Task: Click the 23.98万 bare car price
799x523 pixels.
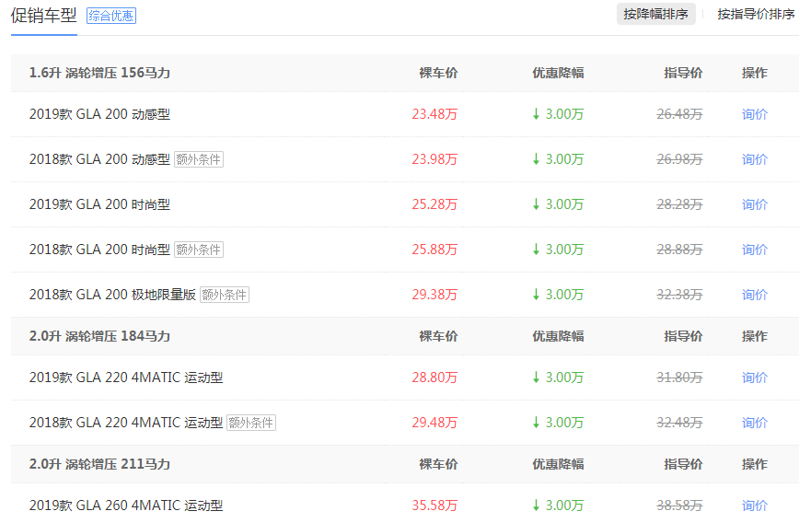Action: click(434, 159)
